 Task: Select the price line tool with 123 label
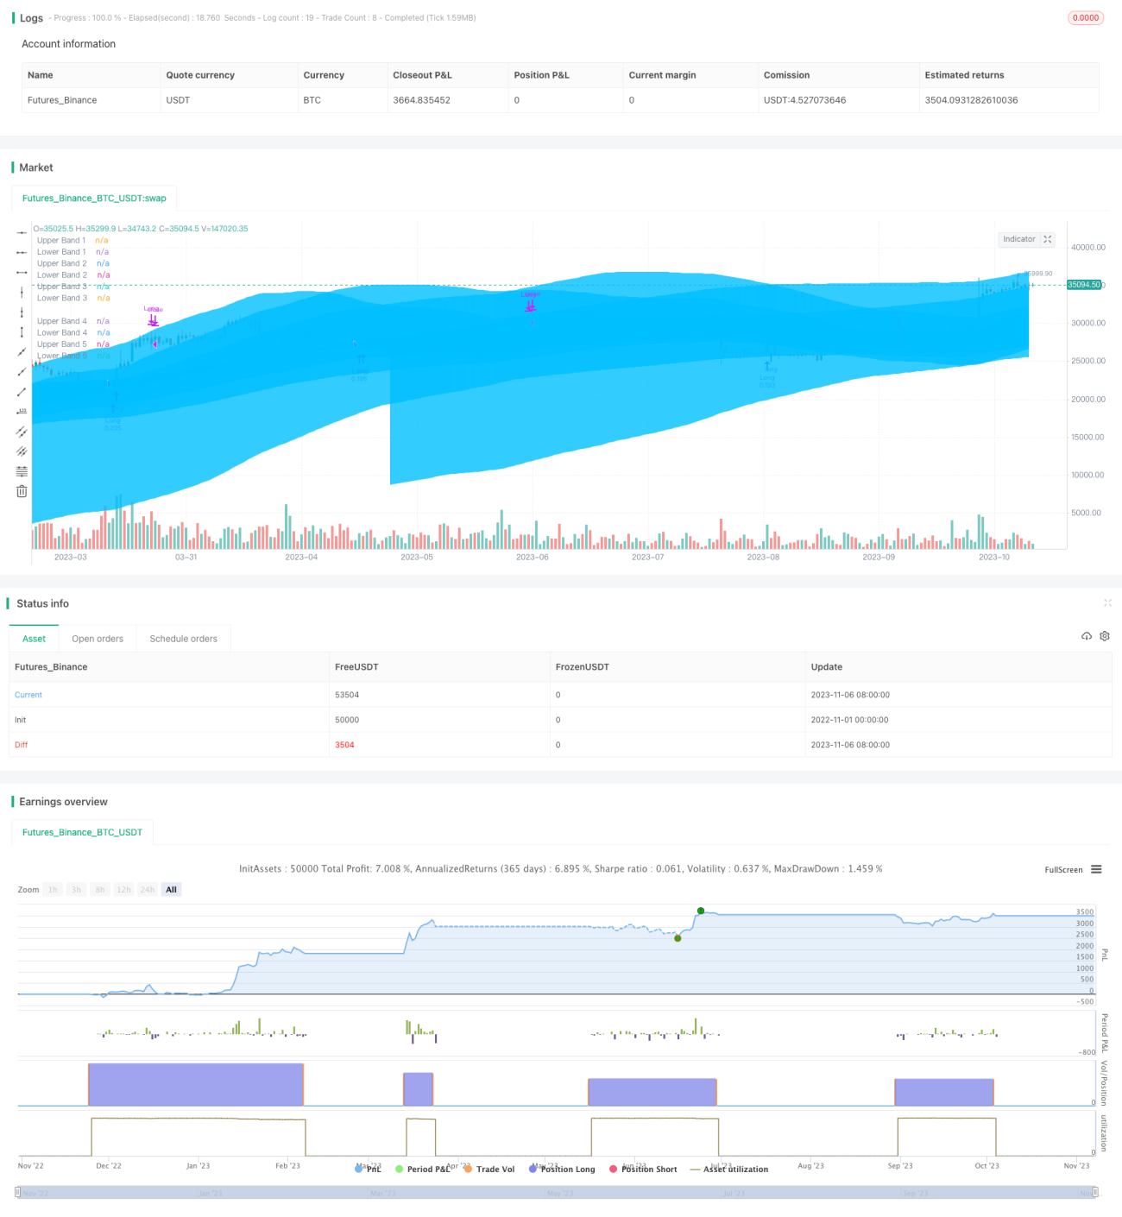coord(22,411)
